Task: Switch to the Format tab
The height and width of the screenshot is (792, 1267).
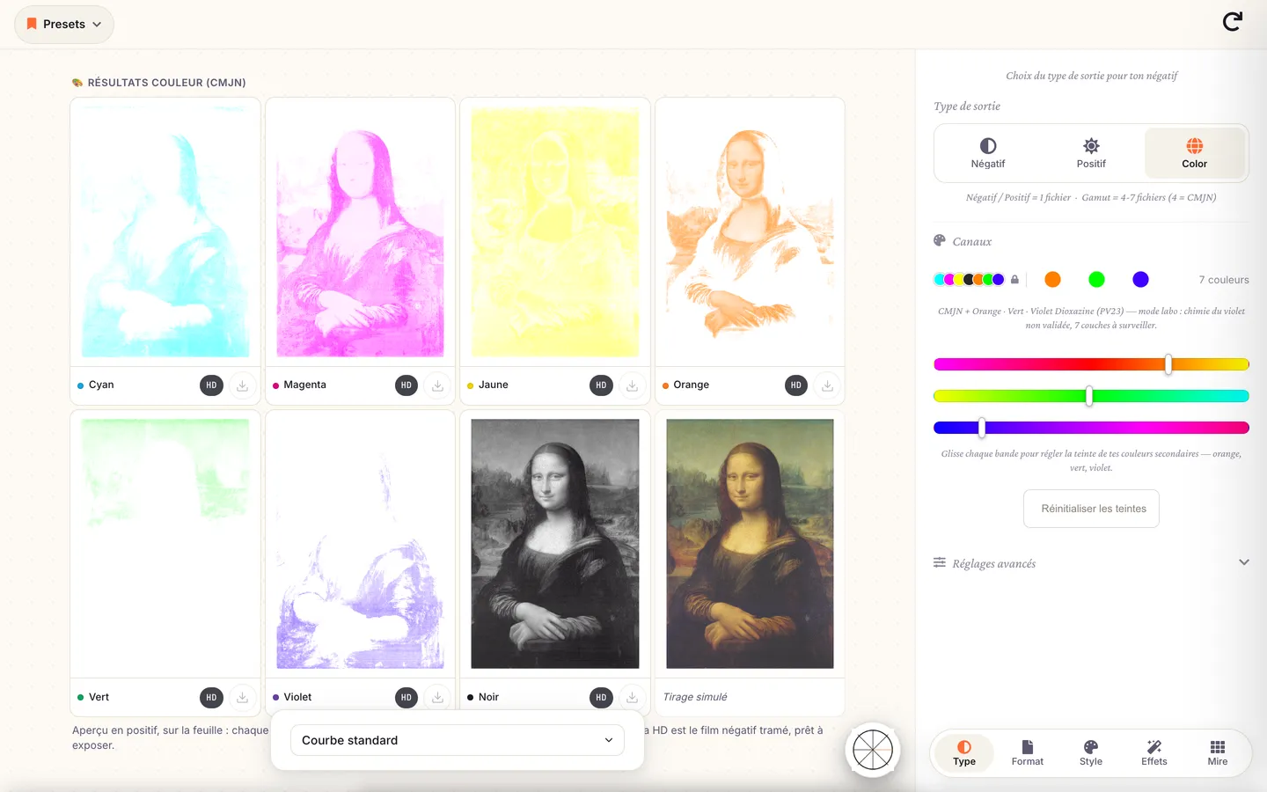Action: [1028, 753]
